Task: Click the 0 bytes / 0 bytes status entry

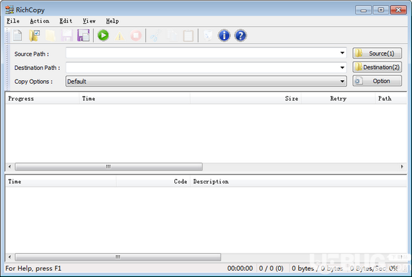Action: (x=317, y=268)
